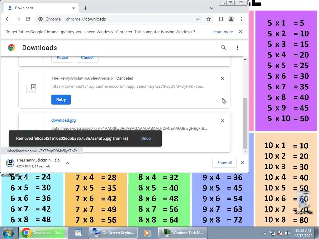Click the scrollbar down arrow
Image resolution: width=319 pixels, height=239 pixels.
tap(245, 151)
